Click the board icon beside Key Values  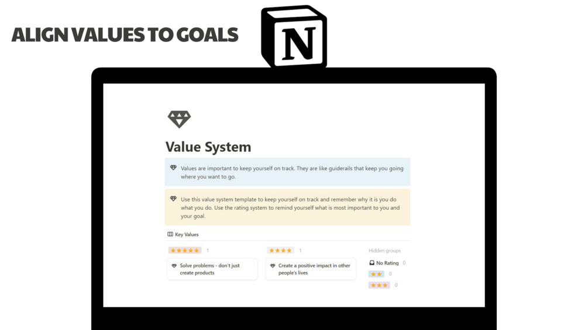pos(170,234)
